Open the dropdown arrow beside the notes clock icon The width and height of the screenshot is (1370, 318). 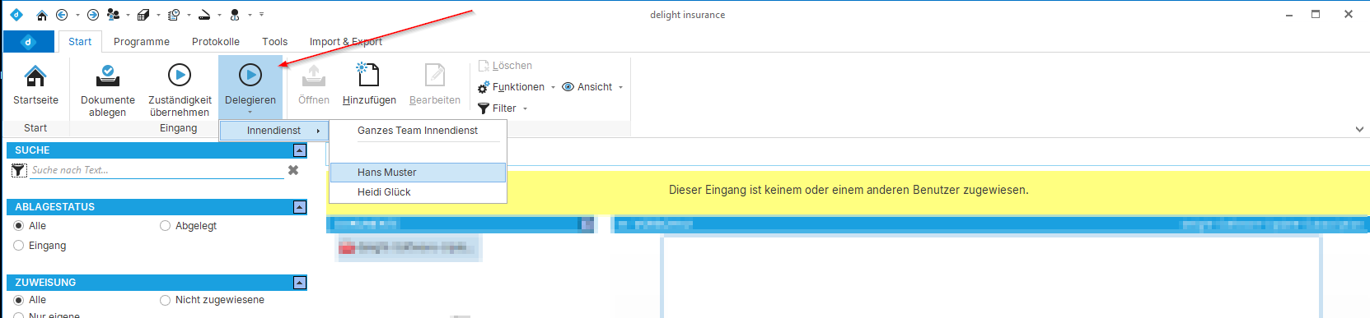[x=189, y=15]
